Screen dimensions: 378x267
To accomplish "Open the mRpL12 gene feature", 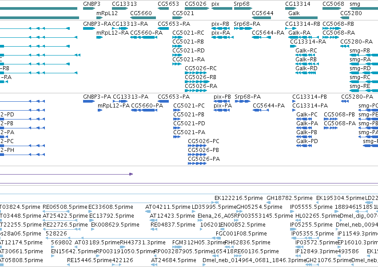I will [x=99, y=18].
